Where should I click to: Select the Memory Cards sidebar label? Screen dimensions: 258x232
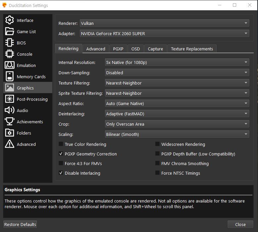(x=31, y=77)
